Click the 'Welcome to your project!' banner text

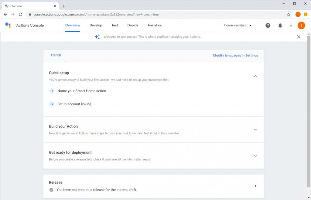[152, 37]
